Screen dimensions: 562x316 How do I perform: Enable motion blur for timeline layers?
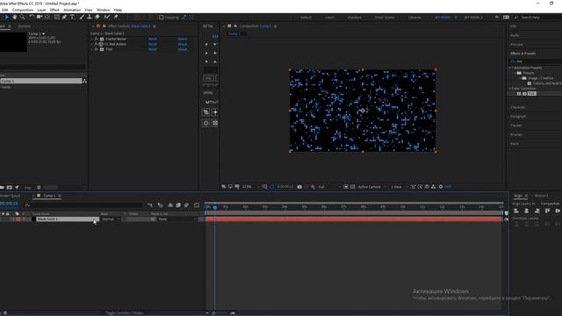point(186,205)
